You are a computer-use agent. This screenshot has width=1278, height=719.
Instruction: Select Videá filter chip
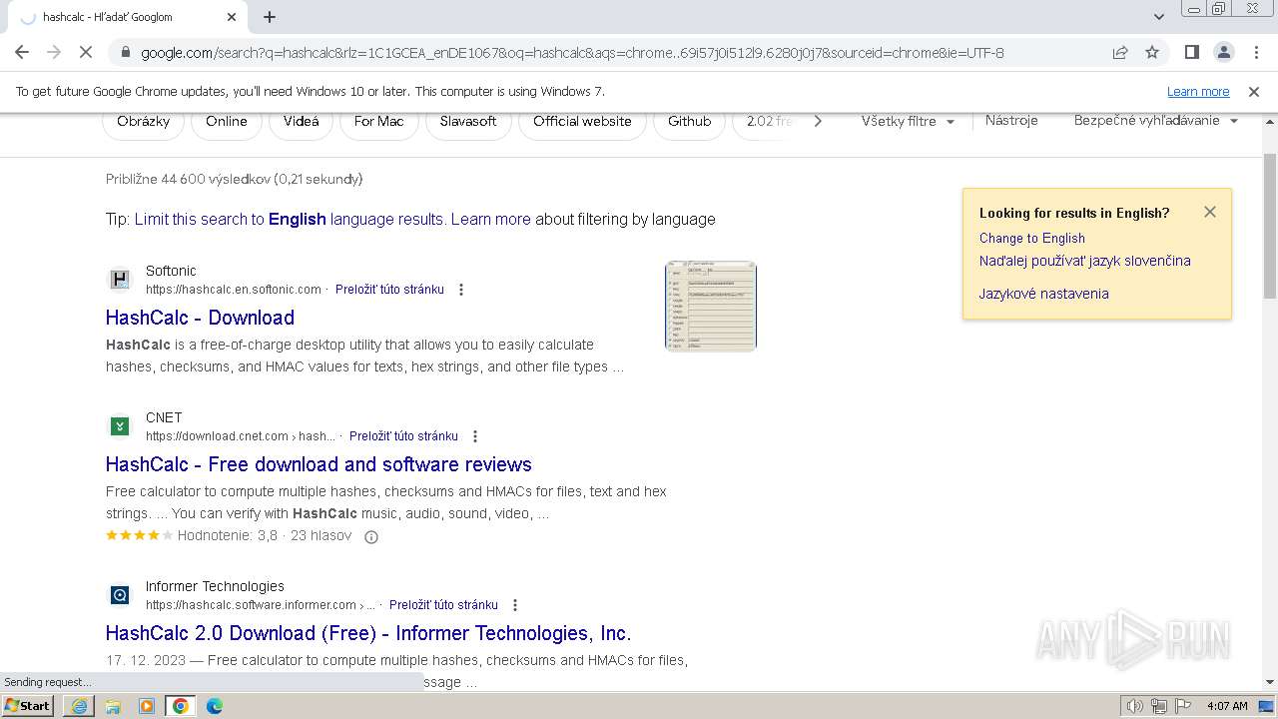click(301, 122)
